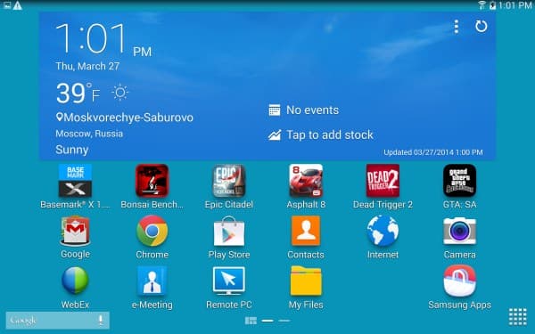The image size is (535, 334).
Task: Tap the status bar clock
Action: point(515,5)
